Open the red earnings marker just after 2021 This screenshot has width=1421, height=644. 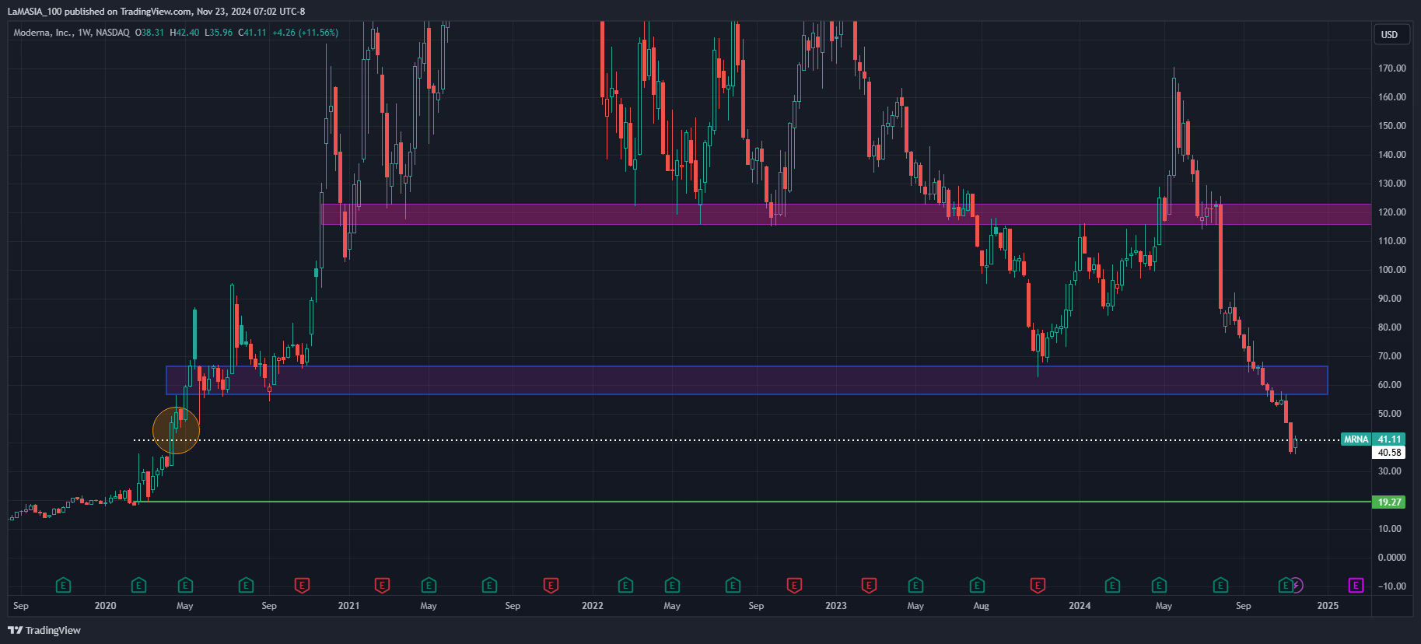pyautogui.click(x=382, y=585)
